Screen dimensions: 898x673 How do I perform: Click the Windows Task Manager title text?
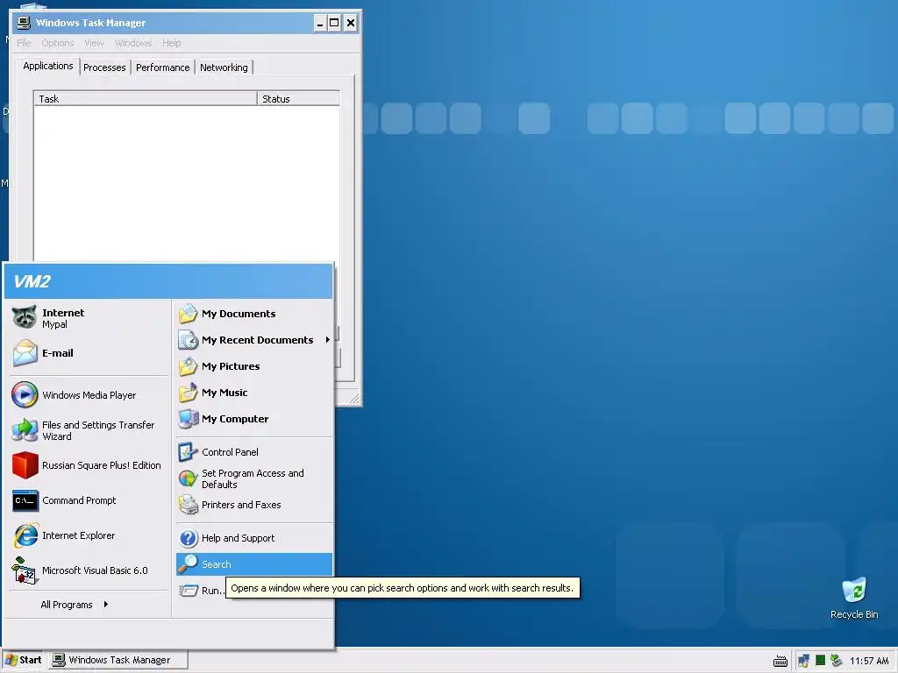tap(90, 23)
